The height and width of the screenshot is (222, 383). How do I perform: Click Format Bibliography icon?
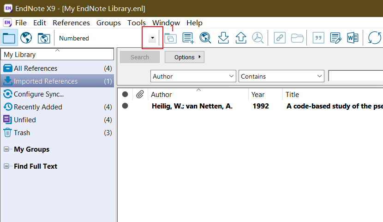tap(335, 38)
